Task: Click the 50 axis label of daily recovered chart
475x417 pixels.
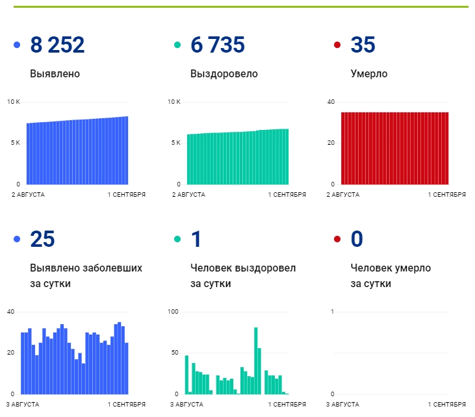Action: [175, 353]
